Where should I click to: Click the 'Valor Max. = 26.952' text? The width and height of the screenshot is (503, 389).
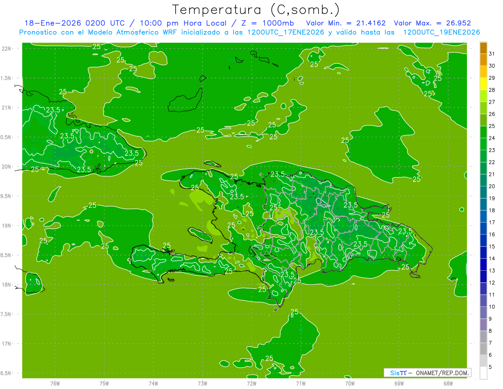coord(432,23)
